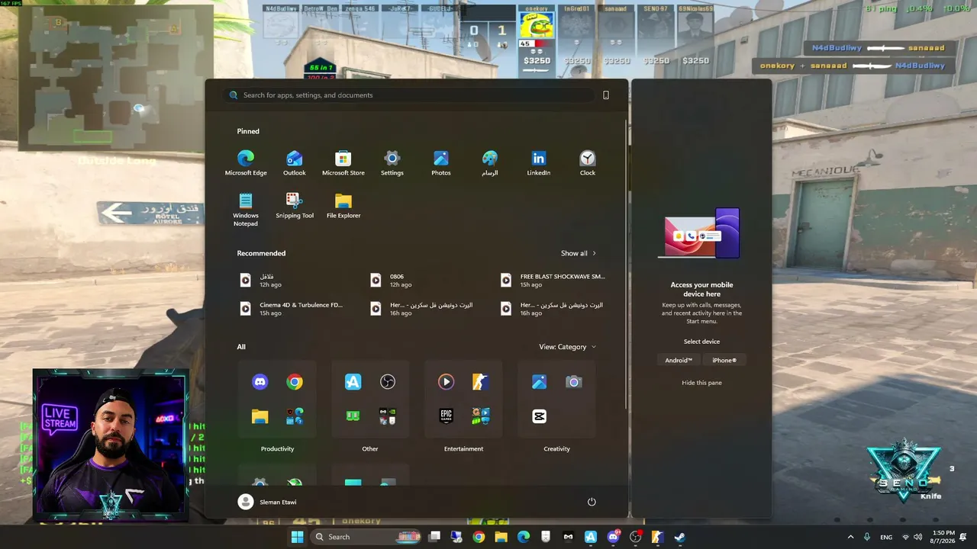
Task: Open Microsoft Edge from the taskbar
Action: pyautogui.click(x=524, y=537)
